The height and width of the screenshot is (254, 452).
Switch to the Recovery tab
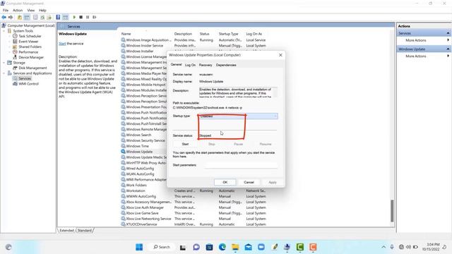point(206,65)
